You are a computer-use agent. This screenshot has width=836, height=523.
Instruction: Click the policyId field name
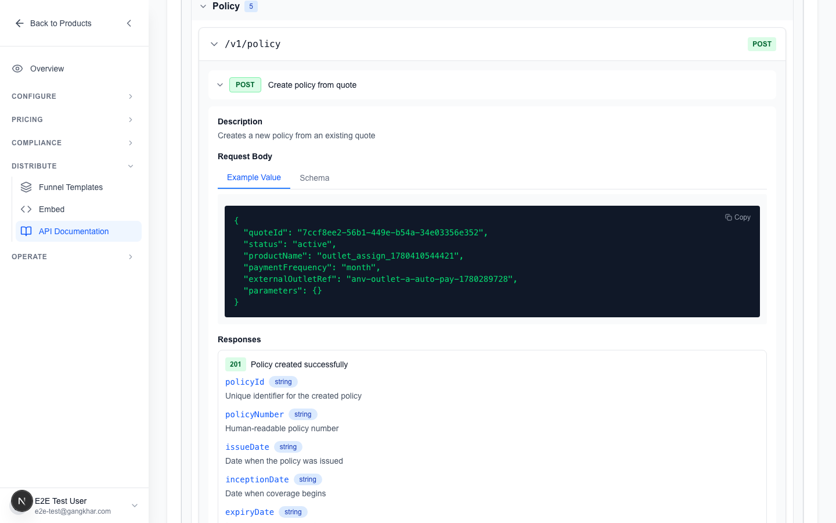tap(244, 382)
